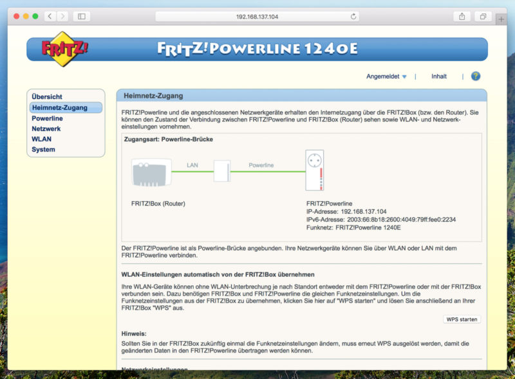
Task: Add a new tab with plus icon
Action: coord(501,19)
